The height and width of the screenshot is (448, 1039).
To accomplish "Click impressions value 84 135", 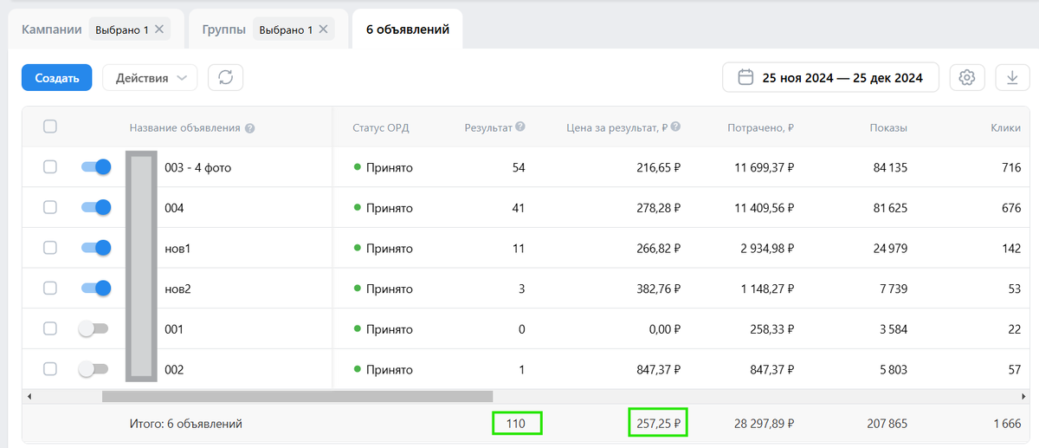I will click(890, 167).
